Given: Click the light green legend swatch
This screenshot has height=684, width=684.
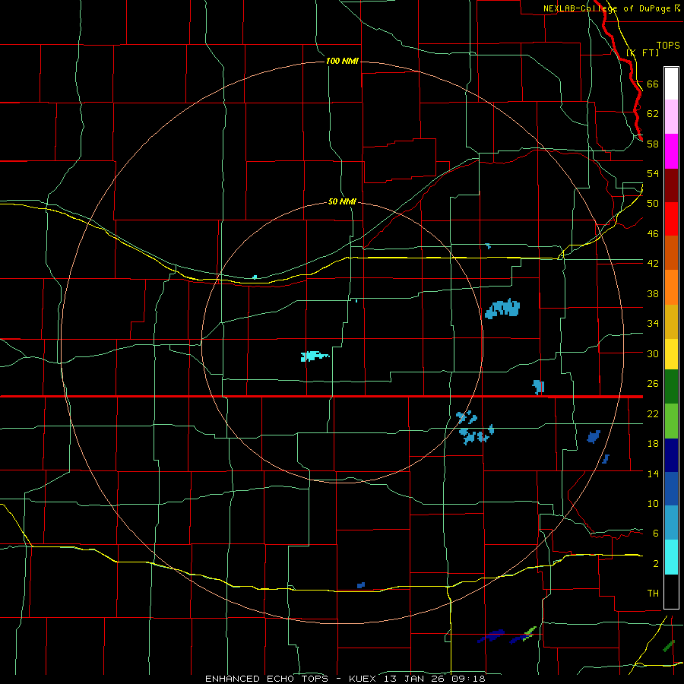Looking at the screenshot, I should (x=671, y=421).
